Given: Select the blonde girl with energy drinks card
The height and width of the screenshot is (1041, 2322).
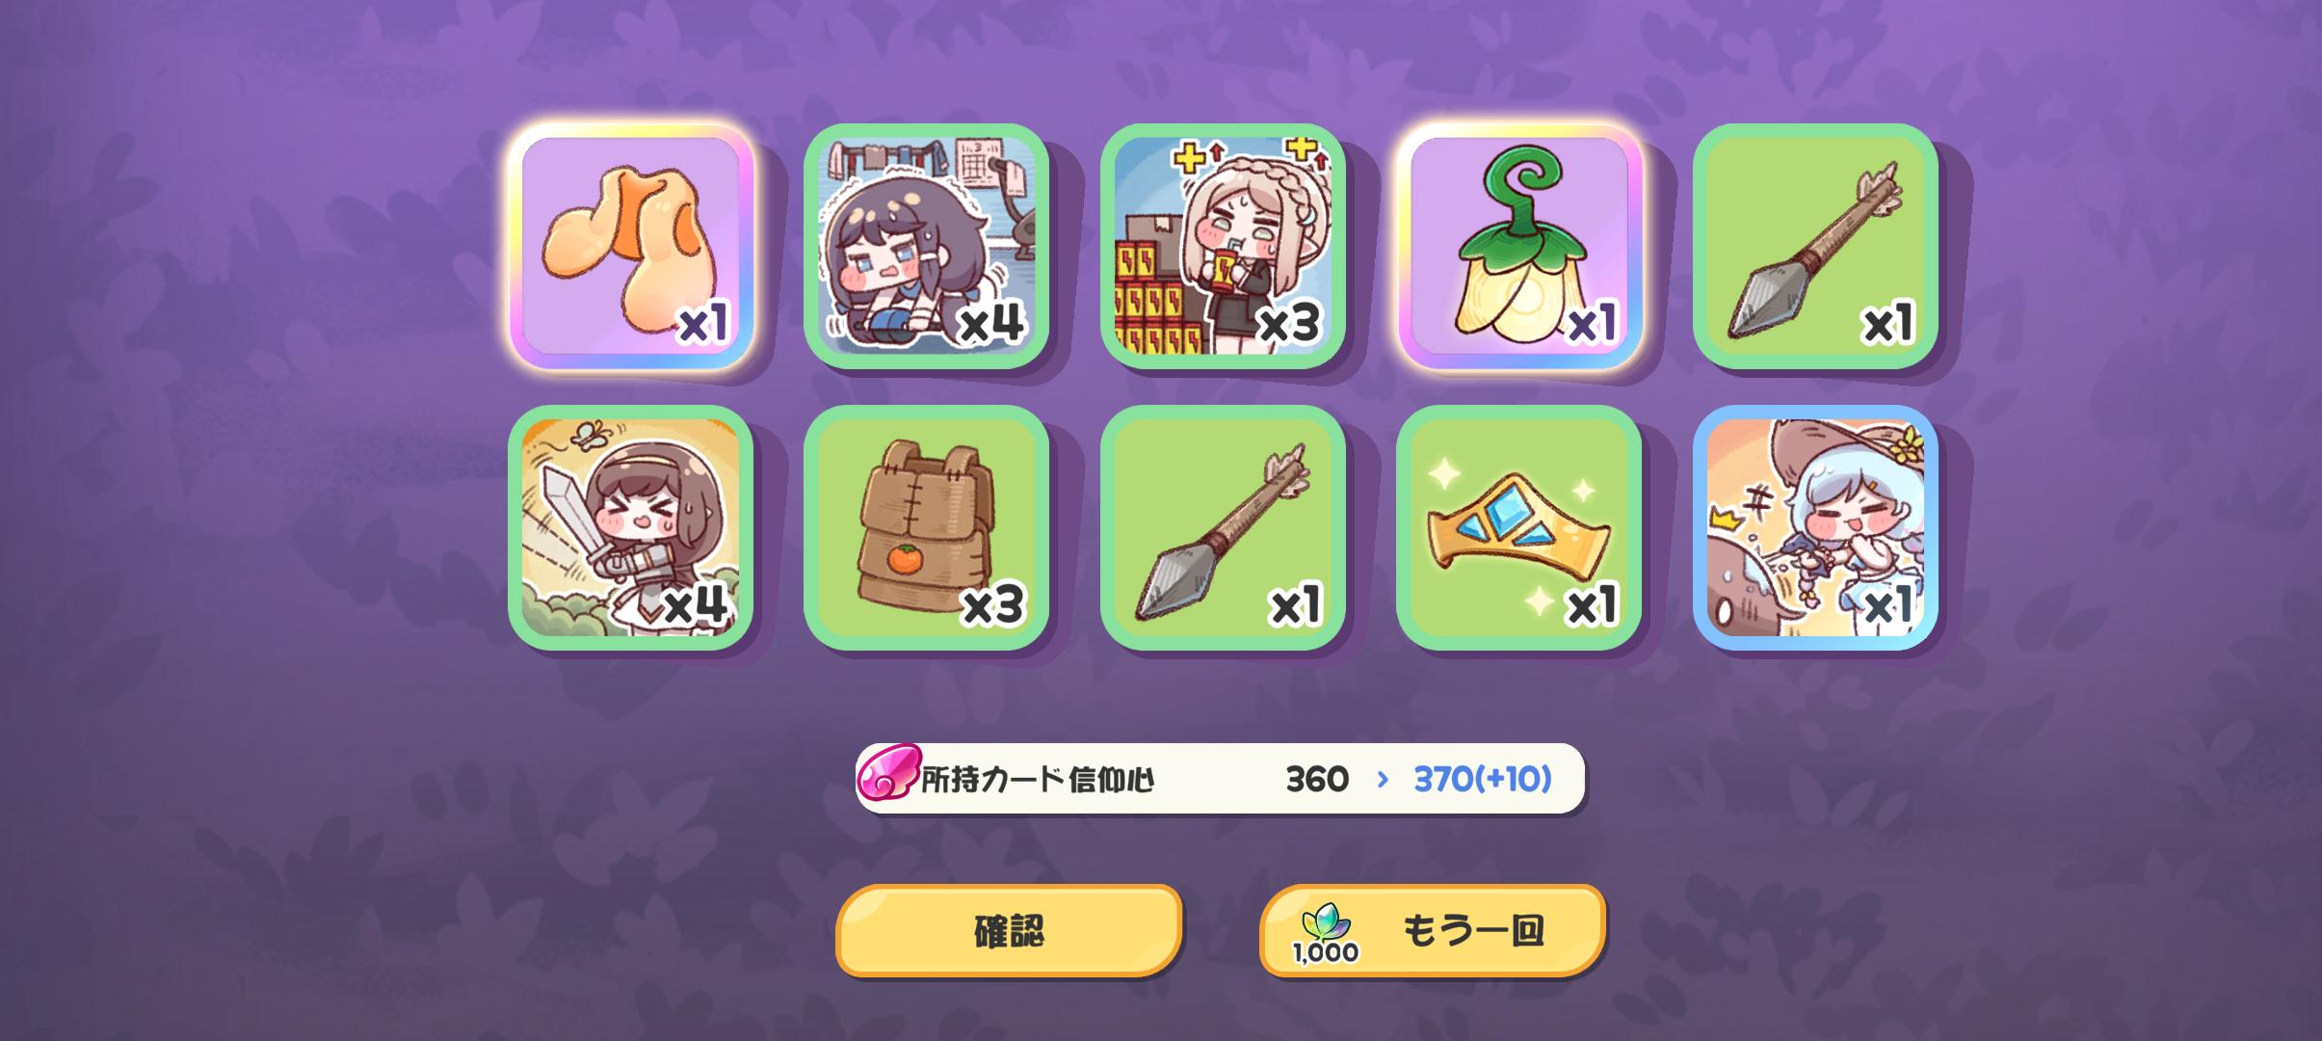Looking at the screenshot, I should [x=1223, y=246].
